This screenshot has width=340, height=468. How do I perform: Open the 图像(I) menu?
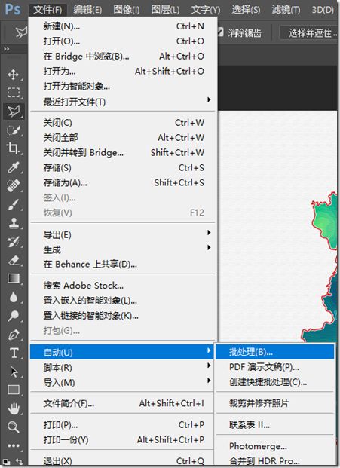pos(126,10)
